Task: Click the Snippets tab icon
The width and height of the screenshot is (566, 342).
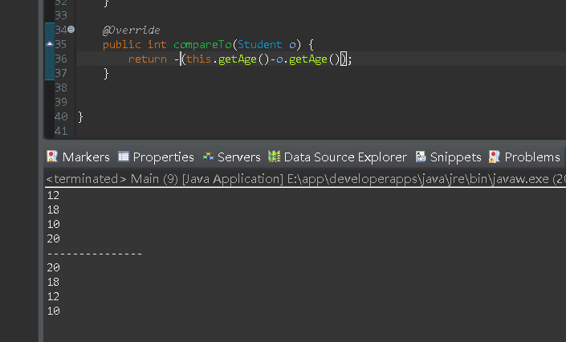Action: pos(421,157)
